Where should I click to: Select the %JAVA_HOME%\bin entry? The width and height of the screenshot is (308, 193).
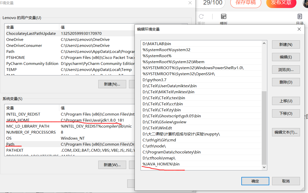point(201,164)
